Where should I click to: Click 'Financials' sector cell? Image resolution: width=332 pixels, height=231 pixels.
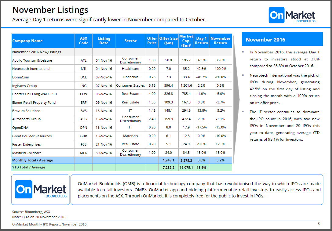[x=130, y=77]
